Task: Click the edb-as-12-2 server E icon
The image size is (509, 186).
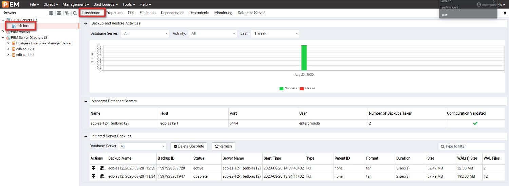Action: click(13, 55)
